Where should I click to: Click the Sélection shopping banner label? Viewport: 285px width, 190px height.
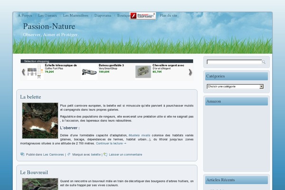pos(37,61)
